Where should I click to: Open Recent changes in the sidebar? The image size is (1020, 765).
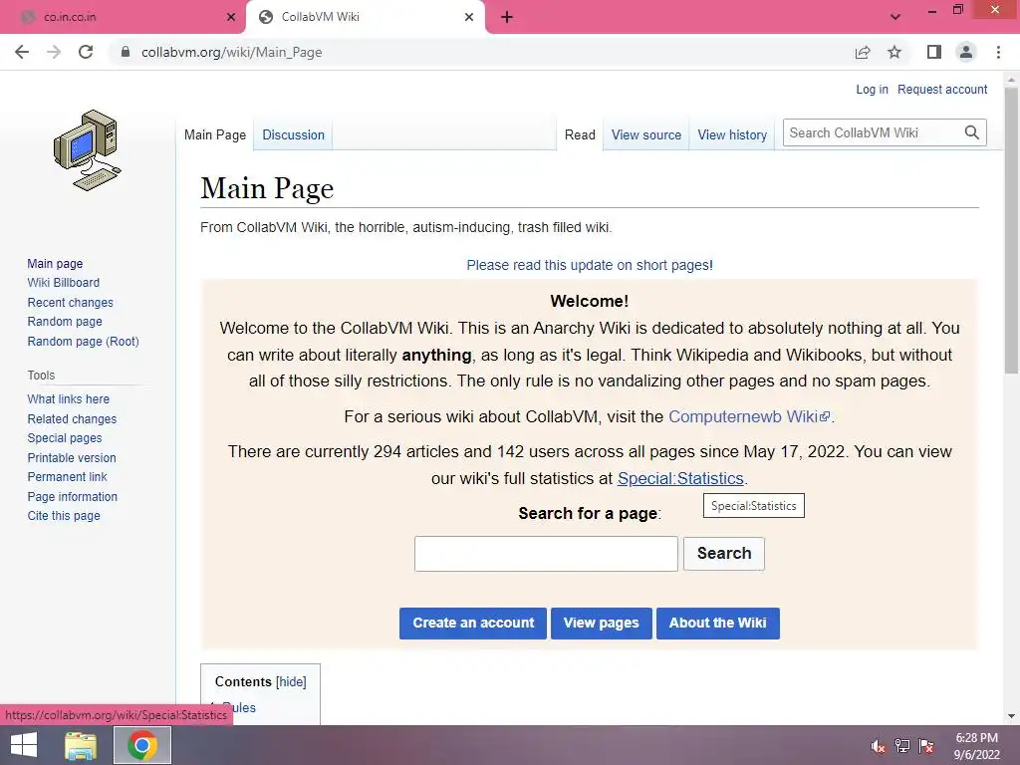click(x=71, y=303)
